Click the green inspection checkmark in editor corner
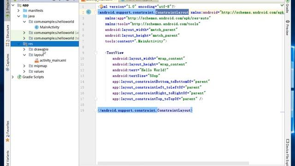 point(282,5)
